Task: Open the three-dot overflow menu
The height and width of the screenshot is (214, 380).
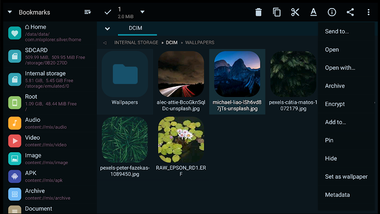Action: [369, 12]
